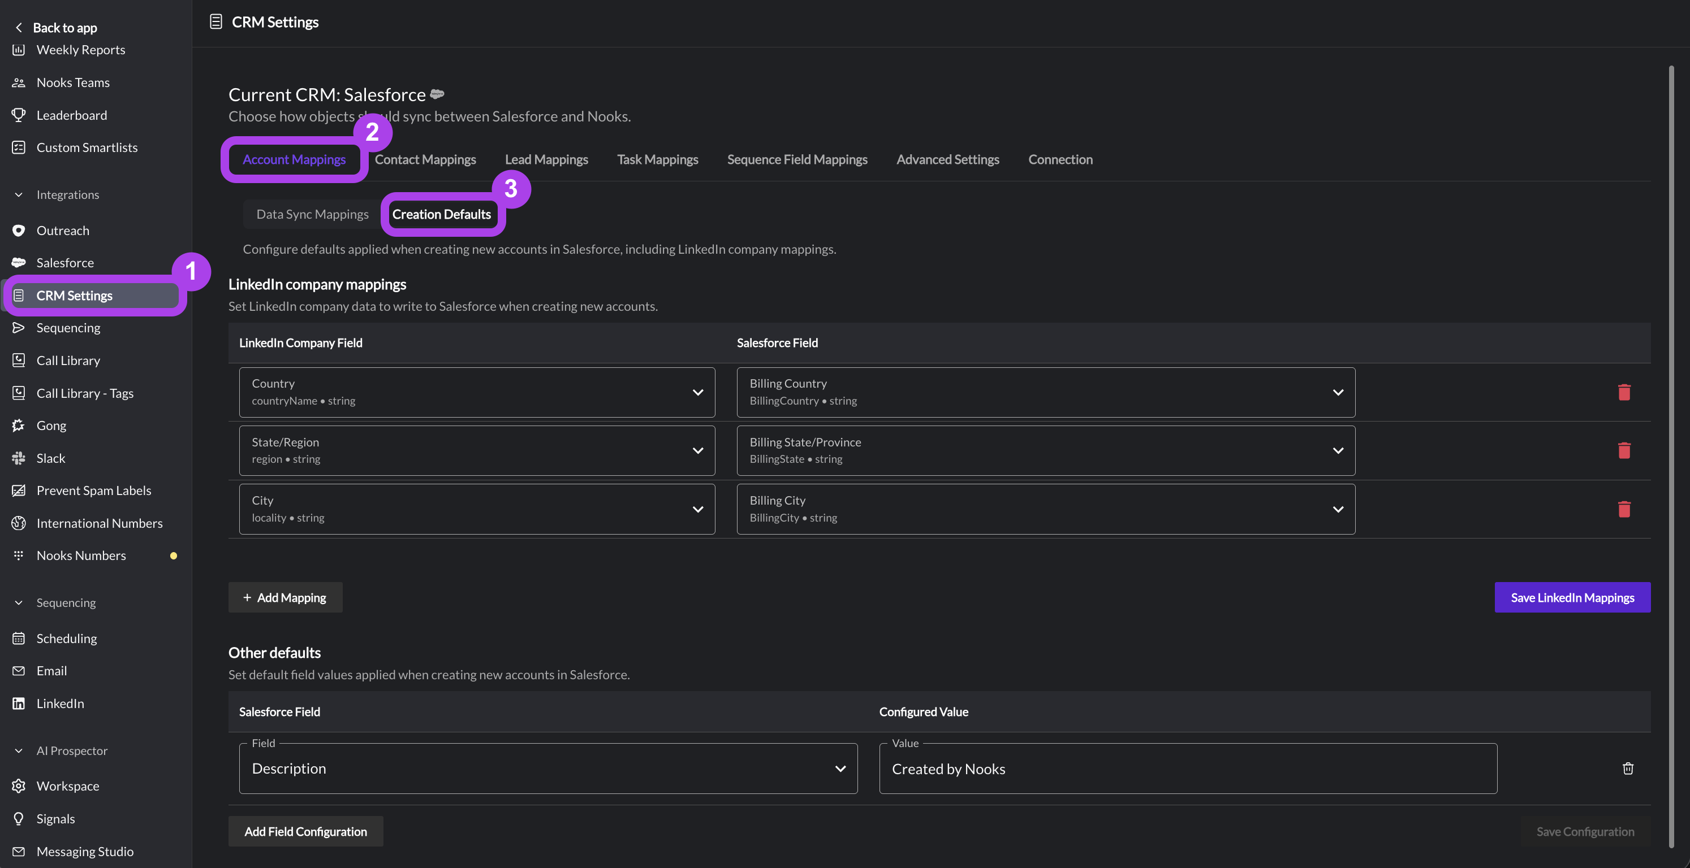The width and height of the screenshot is (1690, 868).
Task: Click the Sequencing send-arrow icon
Action: [18, 328]
